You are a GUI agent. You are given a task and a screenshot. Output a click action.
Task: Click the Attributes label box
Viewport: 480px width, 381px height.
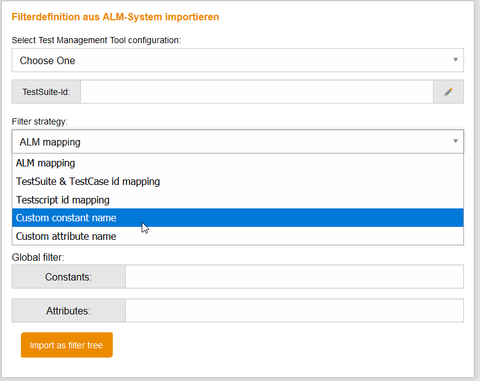pyautogui.click(x=68, y=311)
